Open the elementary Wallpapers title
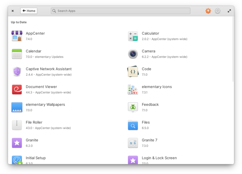 tap(45, 105)
